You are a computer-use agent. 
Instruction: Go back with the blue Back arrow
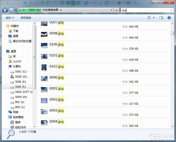(5, 10)
